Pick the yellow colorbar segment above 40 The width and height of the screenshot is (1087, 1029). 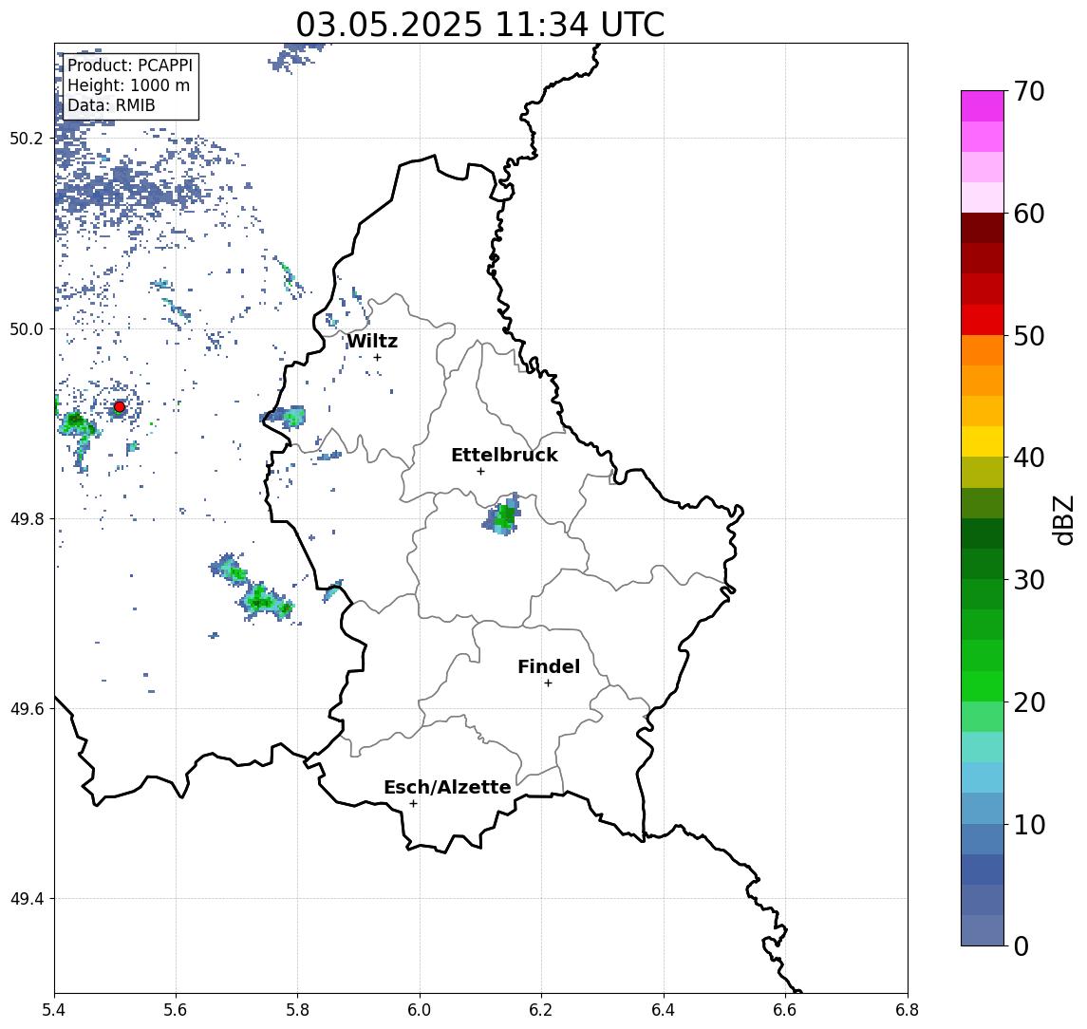(983, 441)
